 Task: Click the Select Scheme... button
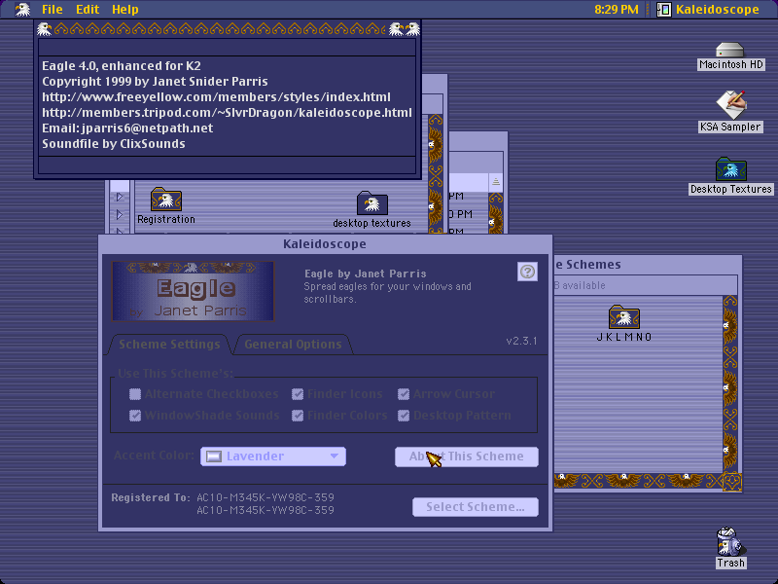point(476,507)
